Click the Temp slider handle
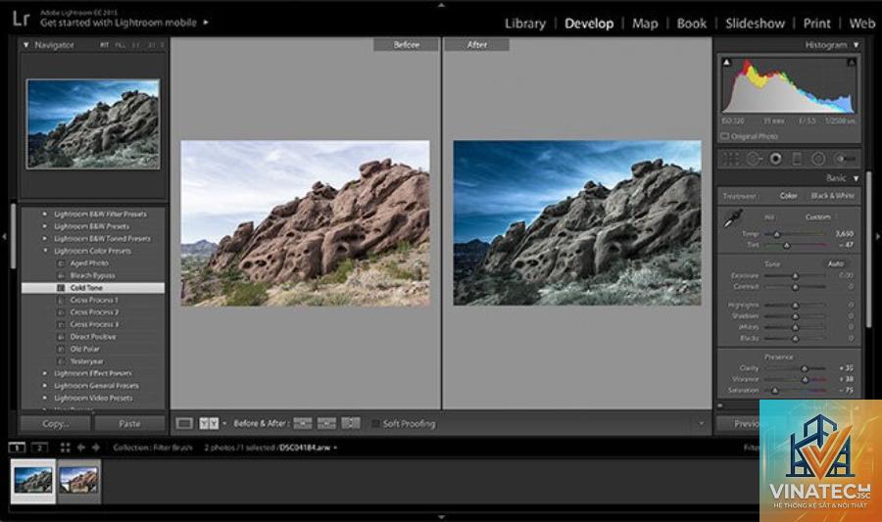Image resolution: width=882 pixels, height=522 pixels. point(777,234)
